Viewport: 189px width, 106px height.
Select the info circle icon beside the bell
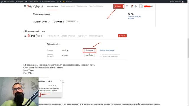(x=136, y=6)
